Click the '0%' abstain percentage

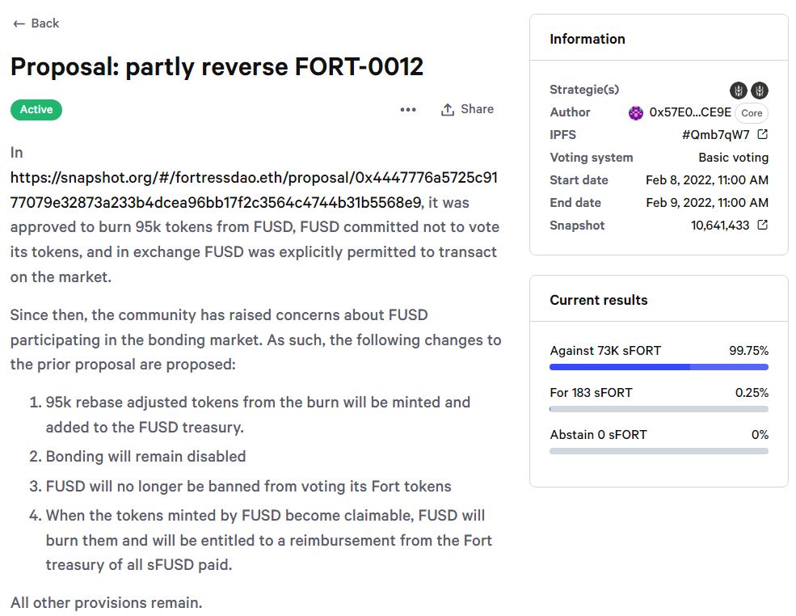point(760,435)
